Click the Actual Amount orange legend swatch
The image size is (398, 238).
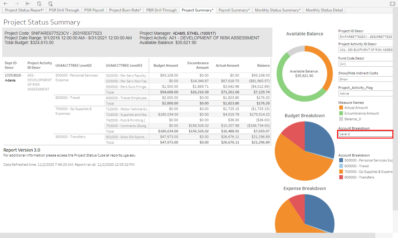(x=341, y=108)
